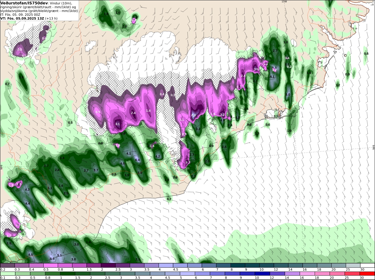The image size is (375, 280).
Task: Click the "(+13 h)" forecast offset text
Action: (51, 18)
